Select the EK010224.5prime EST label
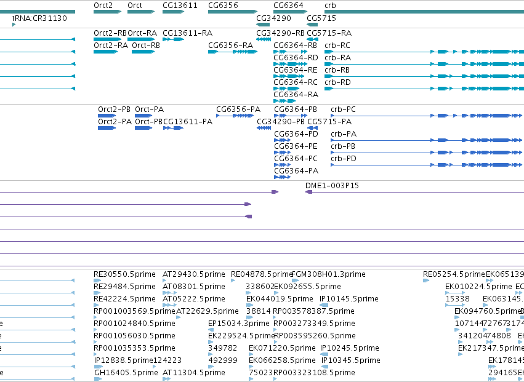This screenshot has width=524, height=382. tap(478, 287)
